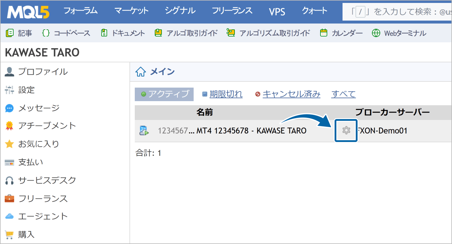Open サービスデスク in sidebar

click(47, 180)
